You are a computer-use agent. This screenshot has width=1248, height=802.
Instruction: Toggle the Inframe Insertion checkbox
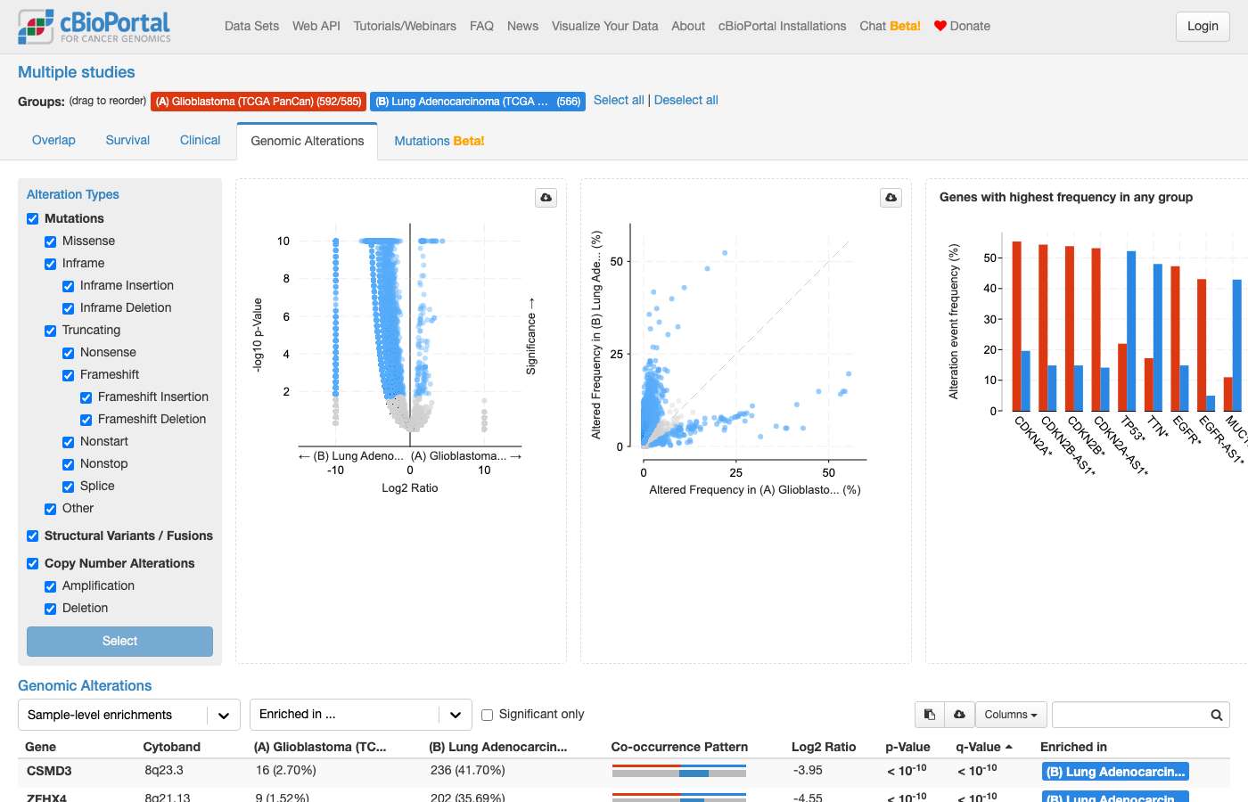click(x=69, y=286)
